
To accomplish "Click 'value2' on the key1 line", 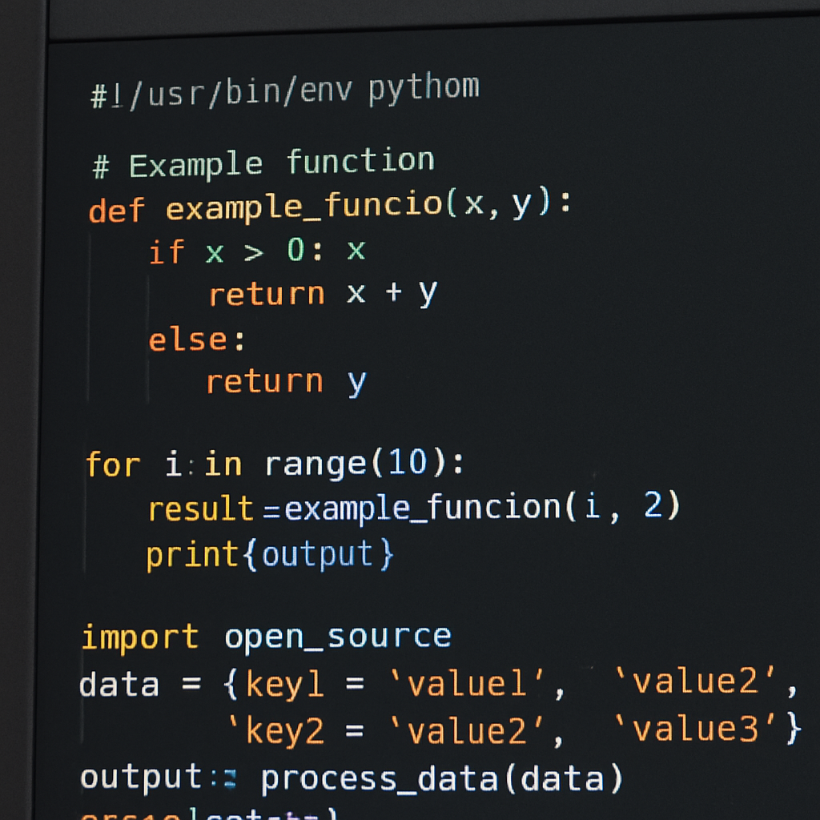I will 696,681.
